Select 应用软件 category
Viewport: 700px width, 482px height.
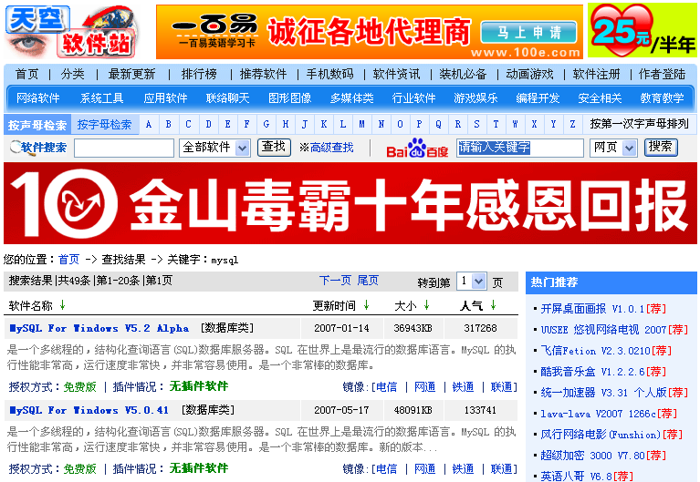click(x=165, y=98)
